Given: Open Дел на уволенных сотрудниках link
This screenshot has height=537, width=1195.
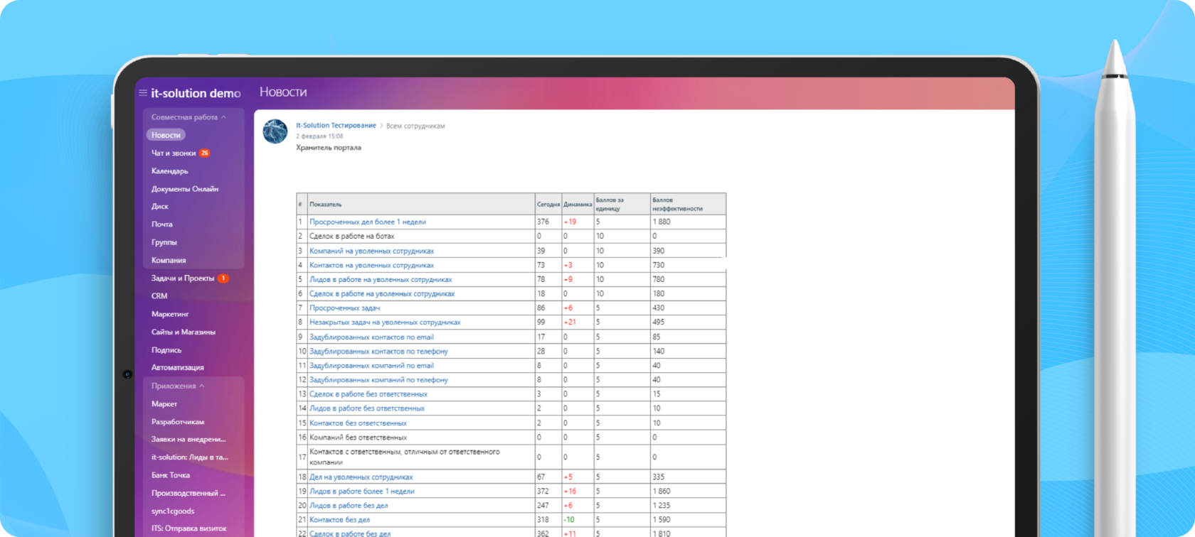Looking at the screenshot, I should pos(361,477).
